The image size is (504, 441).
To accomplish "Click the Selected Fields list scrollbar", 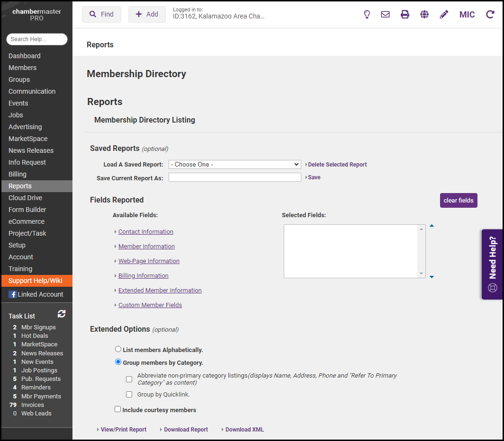I will click(421, 251).
